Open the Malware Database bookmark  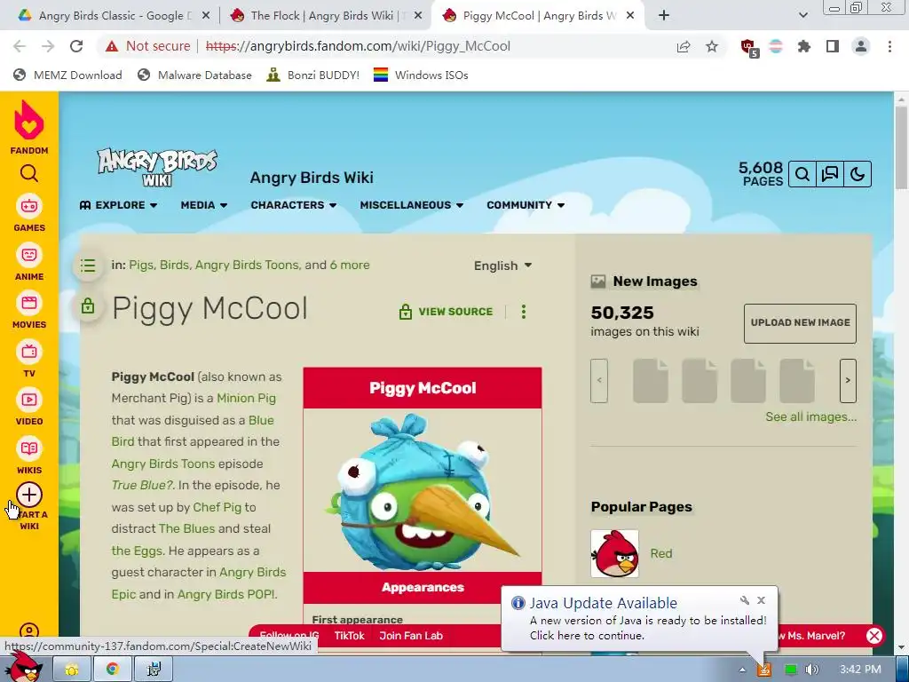[x=194, y=75]
